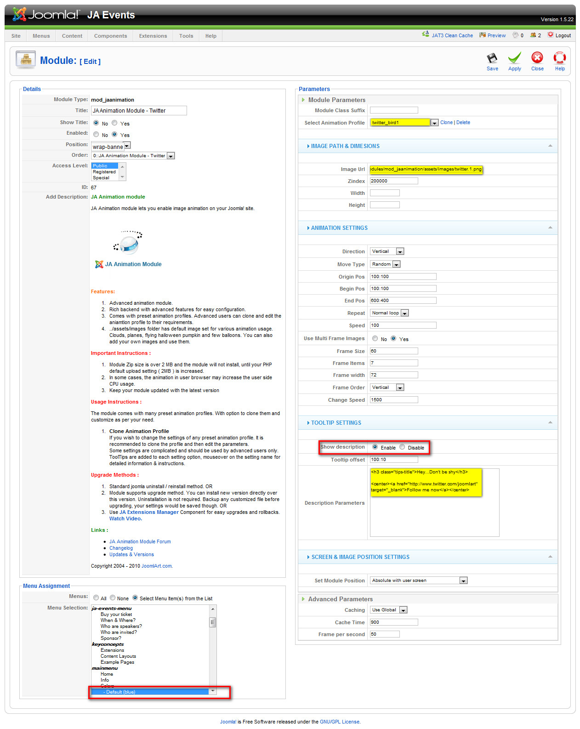
Task: Expand the Set Module Position dropdown
Action: point(463,581)
